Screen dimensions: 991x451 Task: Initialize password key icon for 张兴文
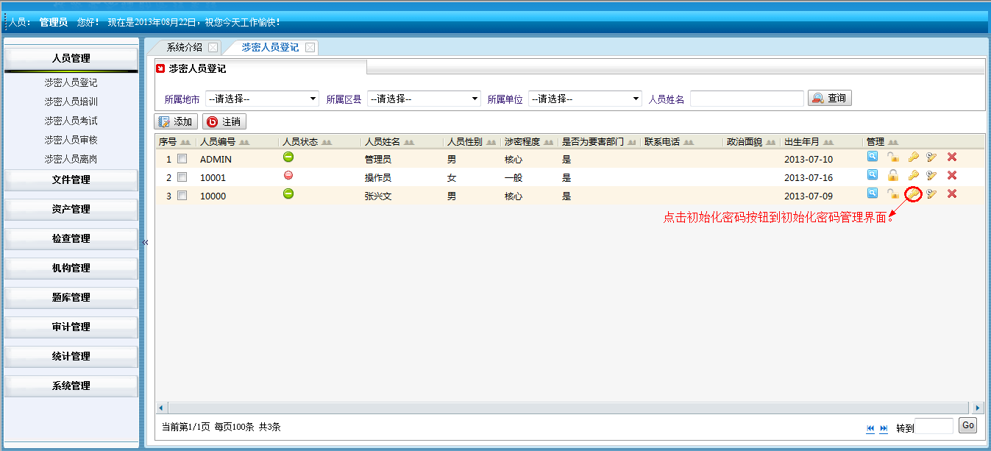click(913, 194)
